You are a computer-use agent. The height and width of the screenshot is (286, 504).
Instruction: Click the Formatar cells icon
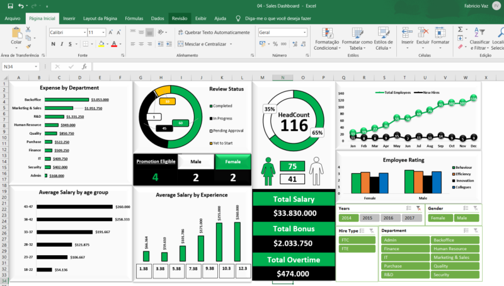click(440, 33)
